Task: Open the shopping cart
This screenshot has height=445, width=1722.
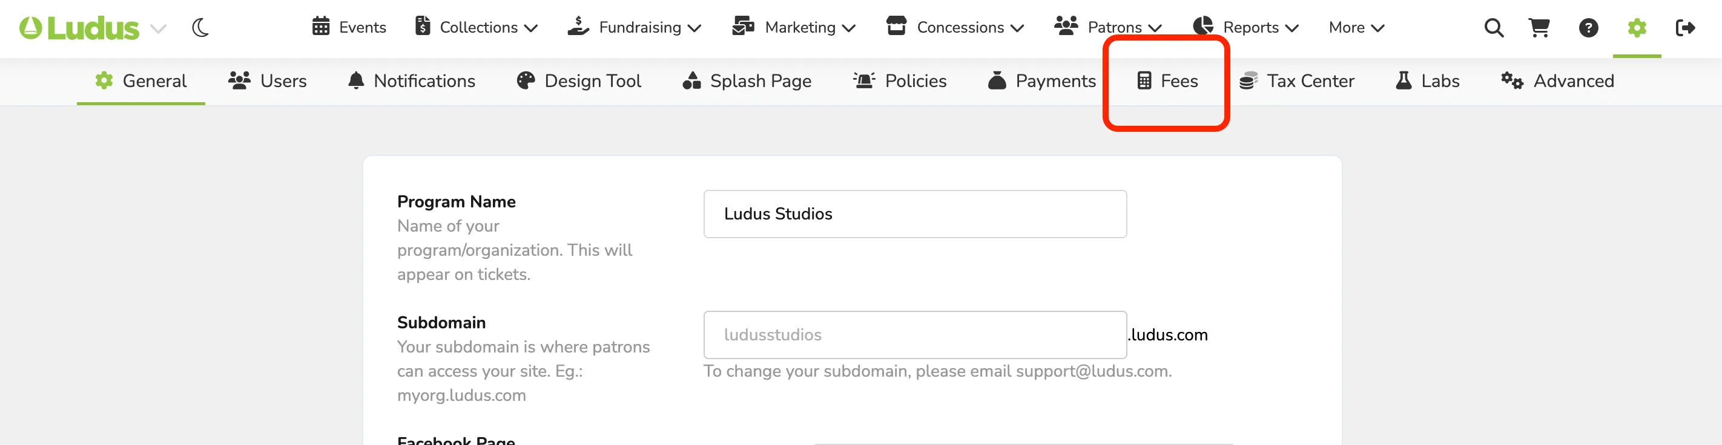Action: pos(1539,28)
